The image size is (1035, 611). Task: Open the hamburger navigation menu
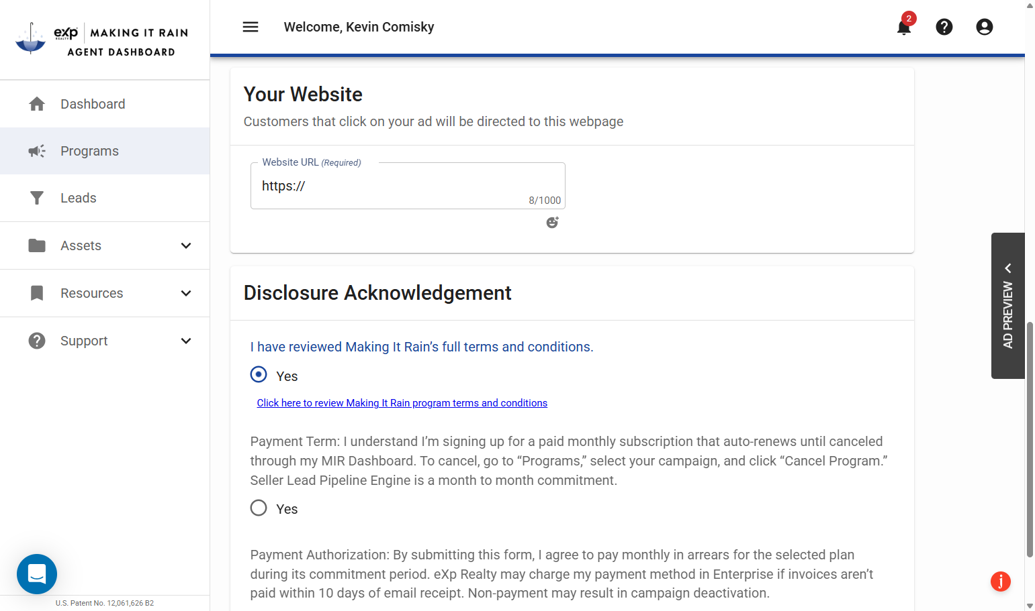click(x=251, y=27)
